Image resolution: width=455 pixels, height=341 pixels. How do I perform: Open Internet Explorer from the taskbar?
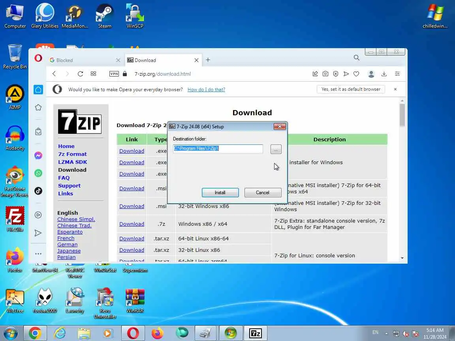(x=60, y=333)
